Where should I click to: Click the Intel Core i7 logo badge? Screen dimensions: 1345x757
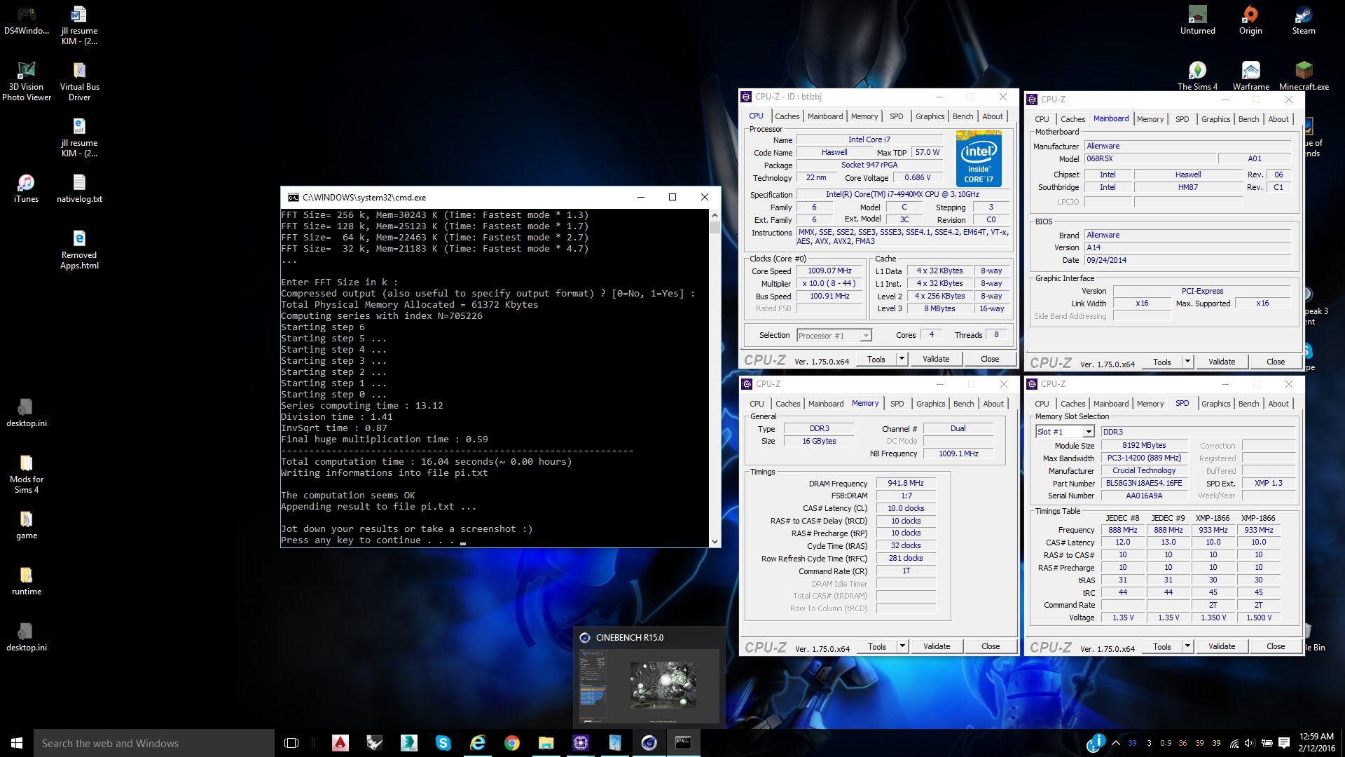[x=979, y=159]
